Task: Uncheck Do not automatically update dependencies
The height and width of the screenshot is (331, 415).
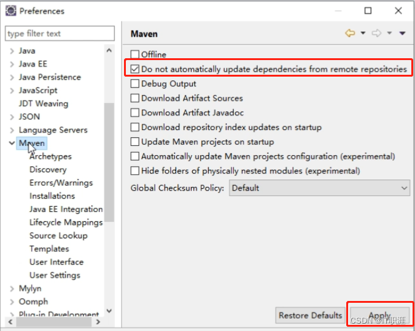Action: point(134,69)
